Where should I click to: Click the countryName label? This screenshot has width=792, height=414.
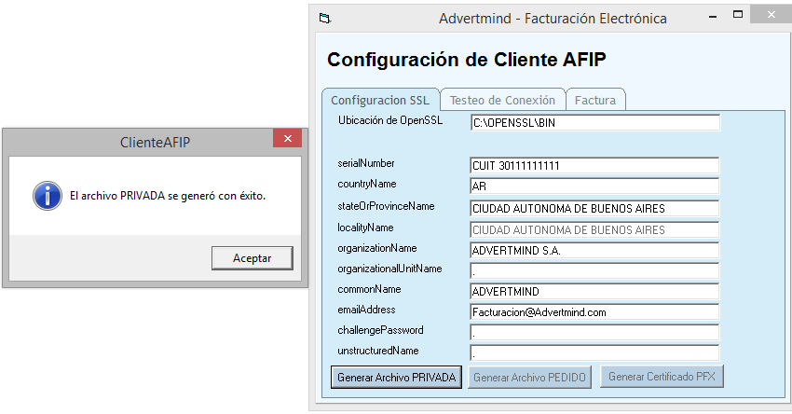point(367,184)
